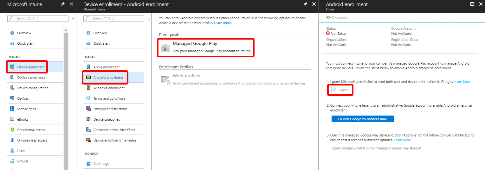Click the eBooks icon
The width and height of the screenshot is (485, 170).
pos(12,119)
